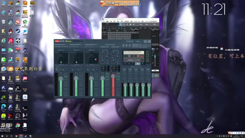Switch to Voicemeeter in the taskbar
245x138 pixels.
click(21, 136)
